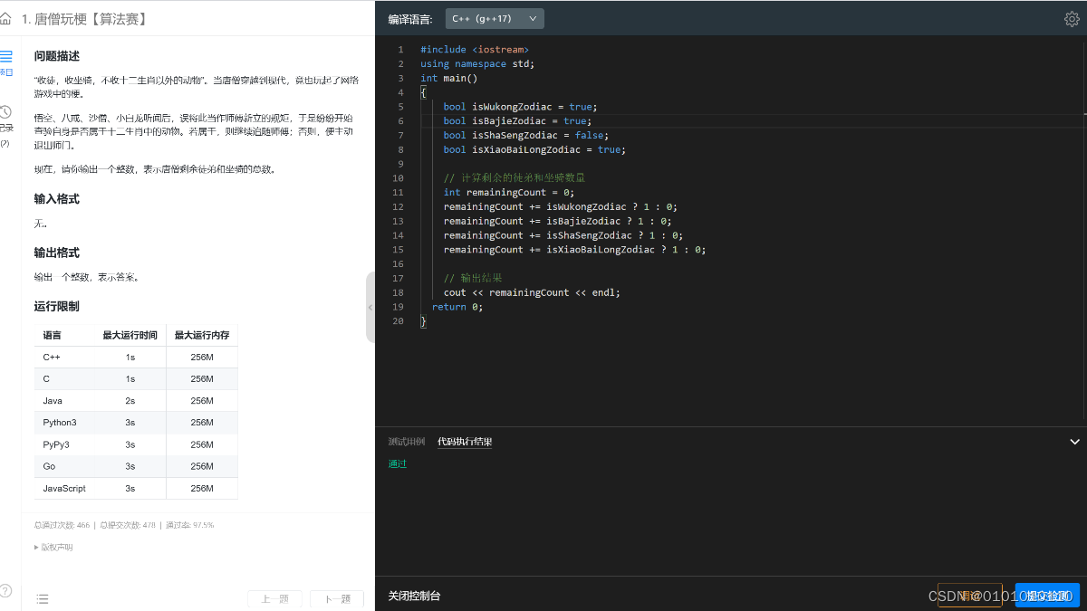Viewport: 1087px width, 611px height.
Task: Click the Java row language cell
Action: point(63,400)
